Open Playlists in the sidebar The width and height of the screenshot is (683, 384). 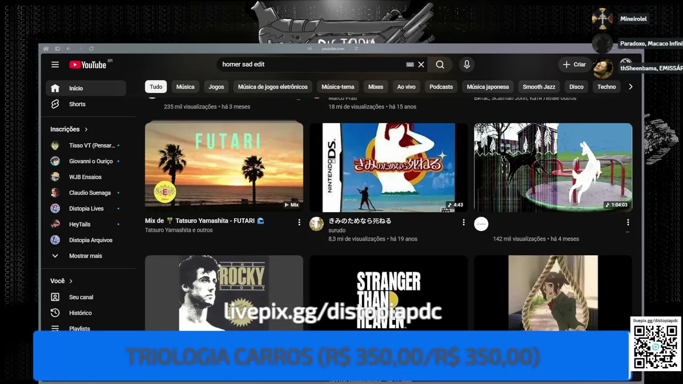pos(86,328)
